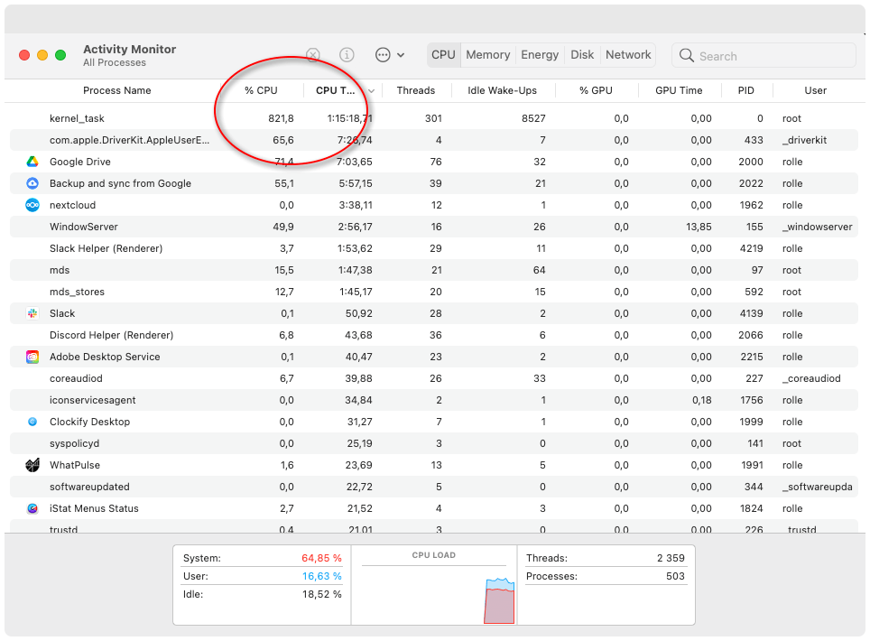Click the All Processes subtitle
The height and width of the screenshot is (641, 870).
(115, 62)
